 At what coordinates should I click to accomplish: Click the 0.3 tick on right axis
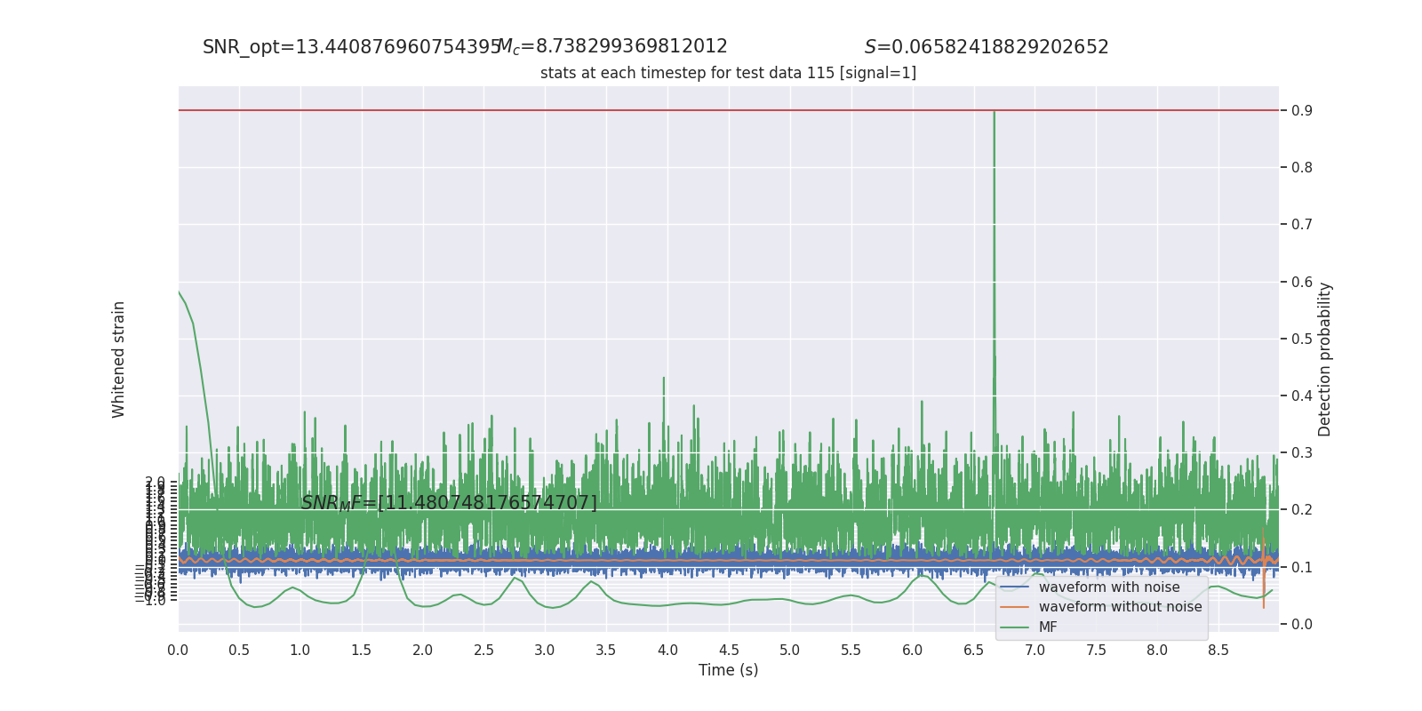click(x=1302, y=452)
